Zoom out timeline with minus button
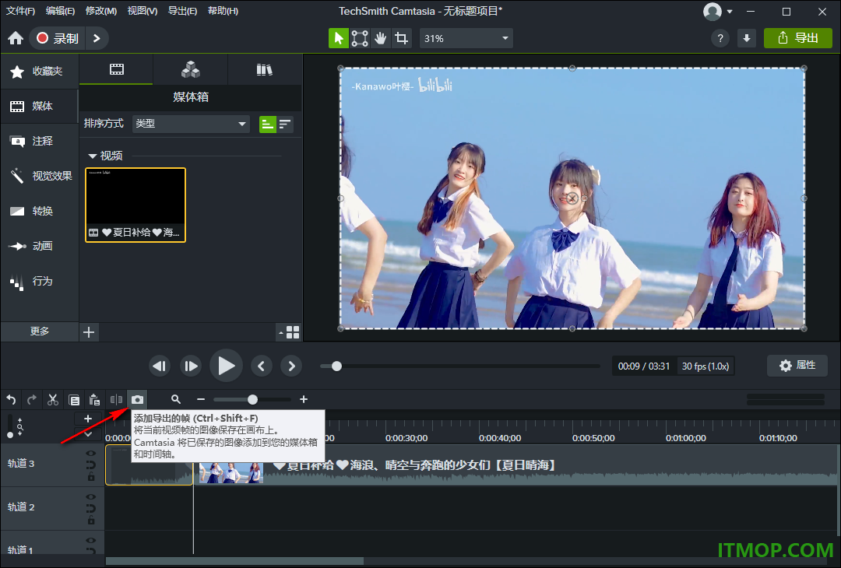The image size is (841, 568). click(201, 399)
